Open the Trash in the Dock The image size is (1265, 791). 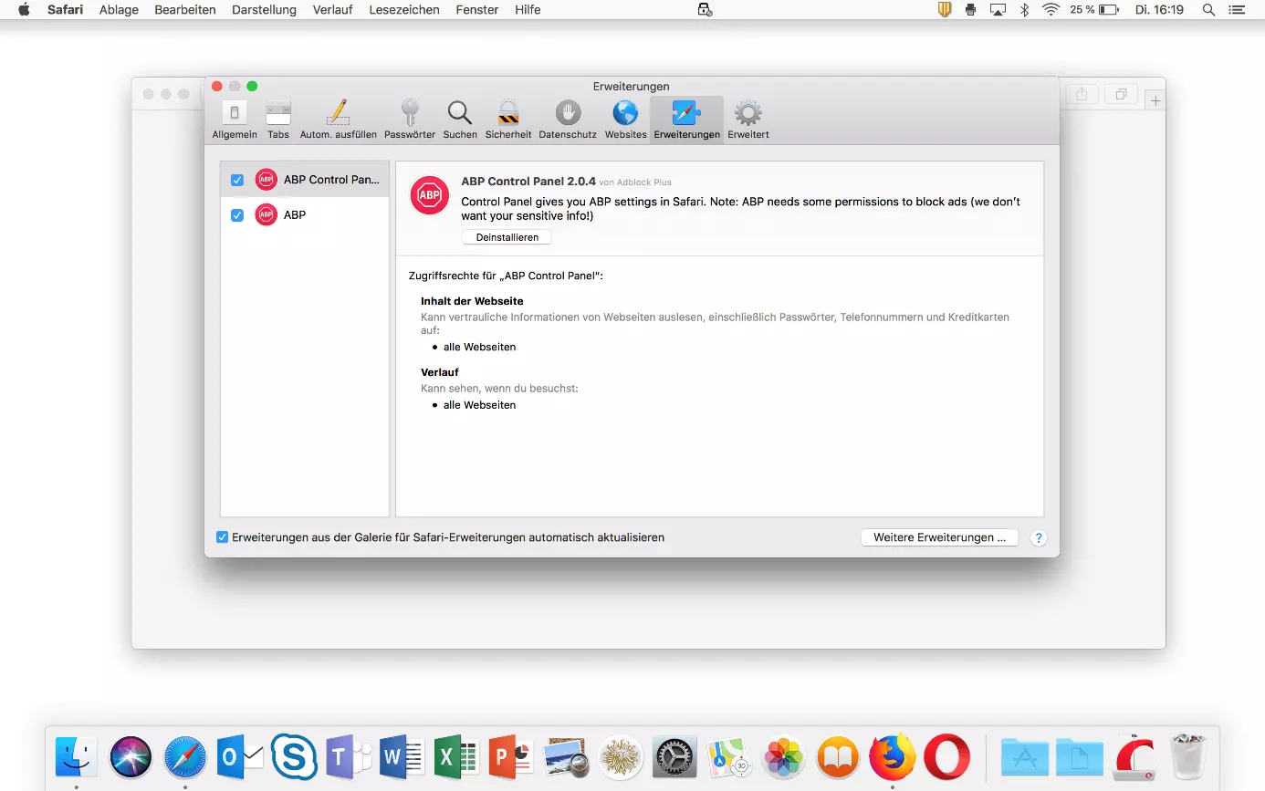pyautogui.click(x=1188, y=756)
